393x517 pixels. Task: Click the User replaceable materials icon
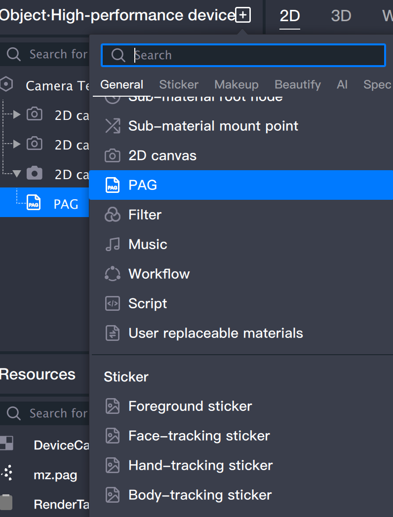tap(113, 333)
